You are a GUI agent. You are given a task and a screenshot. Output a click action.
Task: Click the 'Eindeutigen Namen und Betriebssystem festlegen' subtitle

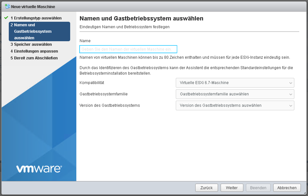tap(124, 27)
